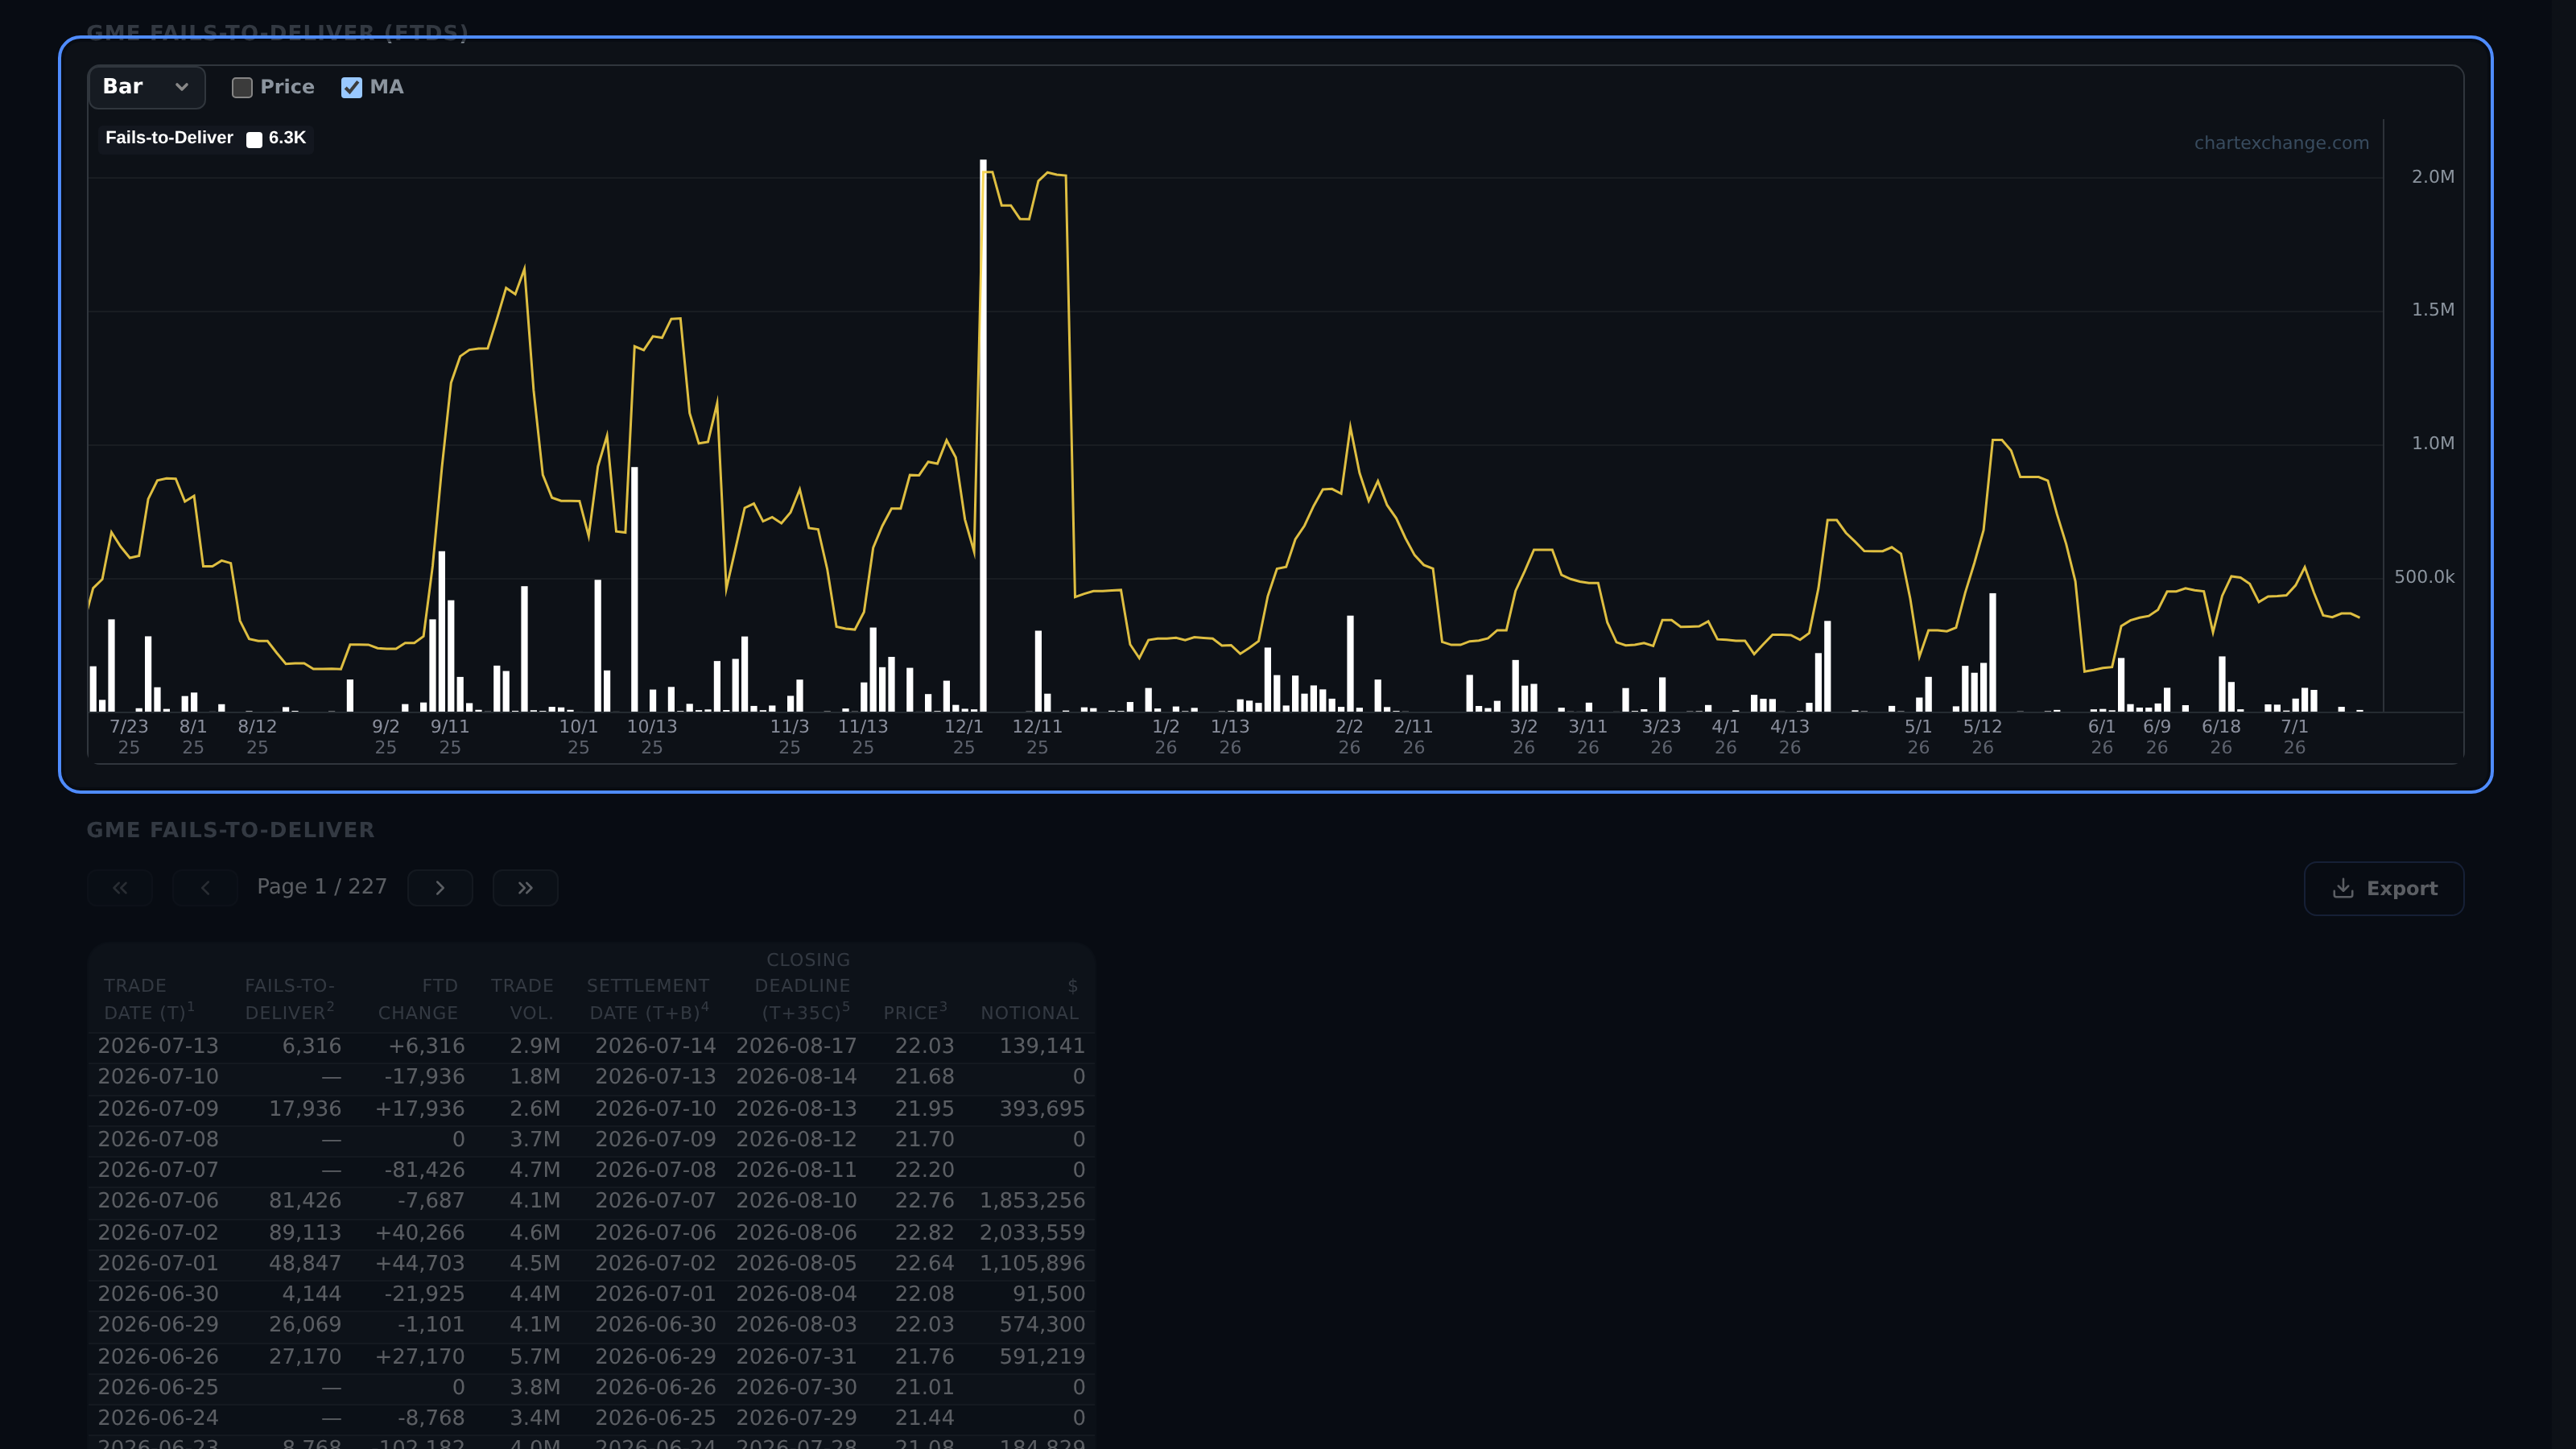Screen dimensions: 2576x1449
Task: Click the -81,426 FTD change cell
Action: [x=425, y=1169]
